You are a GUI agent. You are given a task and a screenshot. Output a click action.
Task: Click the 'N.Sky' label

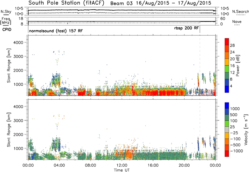pyautogui.click(x=6, y=11)
